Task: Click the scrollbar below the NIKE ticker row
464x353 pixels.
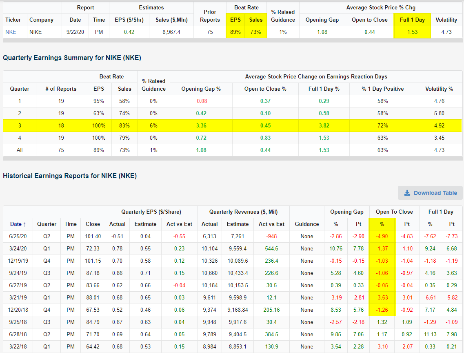Action: click(x=232, y=40)
